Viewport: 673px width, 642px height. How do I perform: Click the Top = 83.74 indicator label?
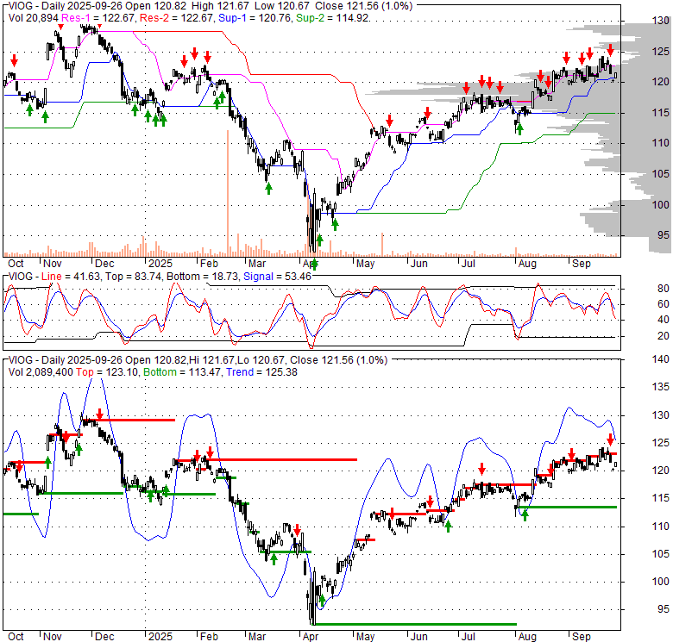[134, 277]
